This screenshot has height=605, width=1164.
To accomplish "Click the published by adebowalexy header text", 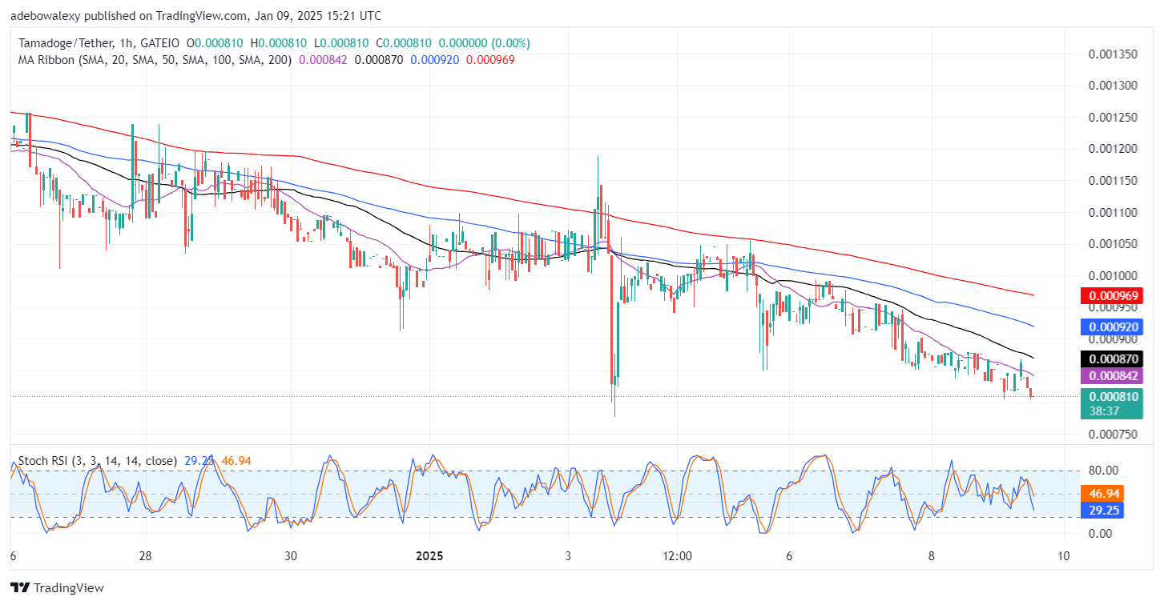I will pos(195,16).
